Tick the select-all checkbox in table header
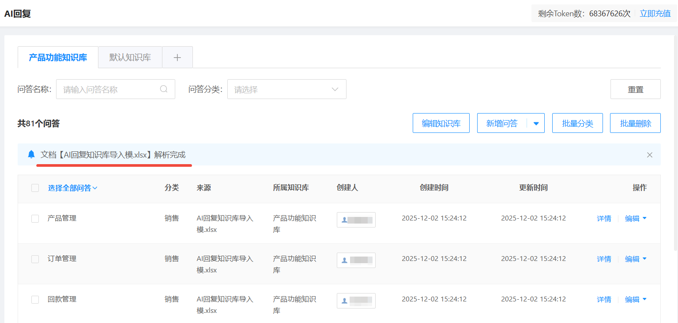The width and height of the screenshot is (678, 323). [35, 188]
